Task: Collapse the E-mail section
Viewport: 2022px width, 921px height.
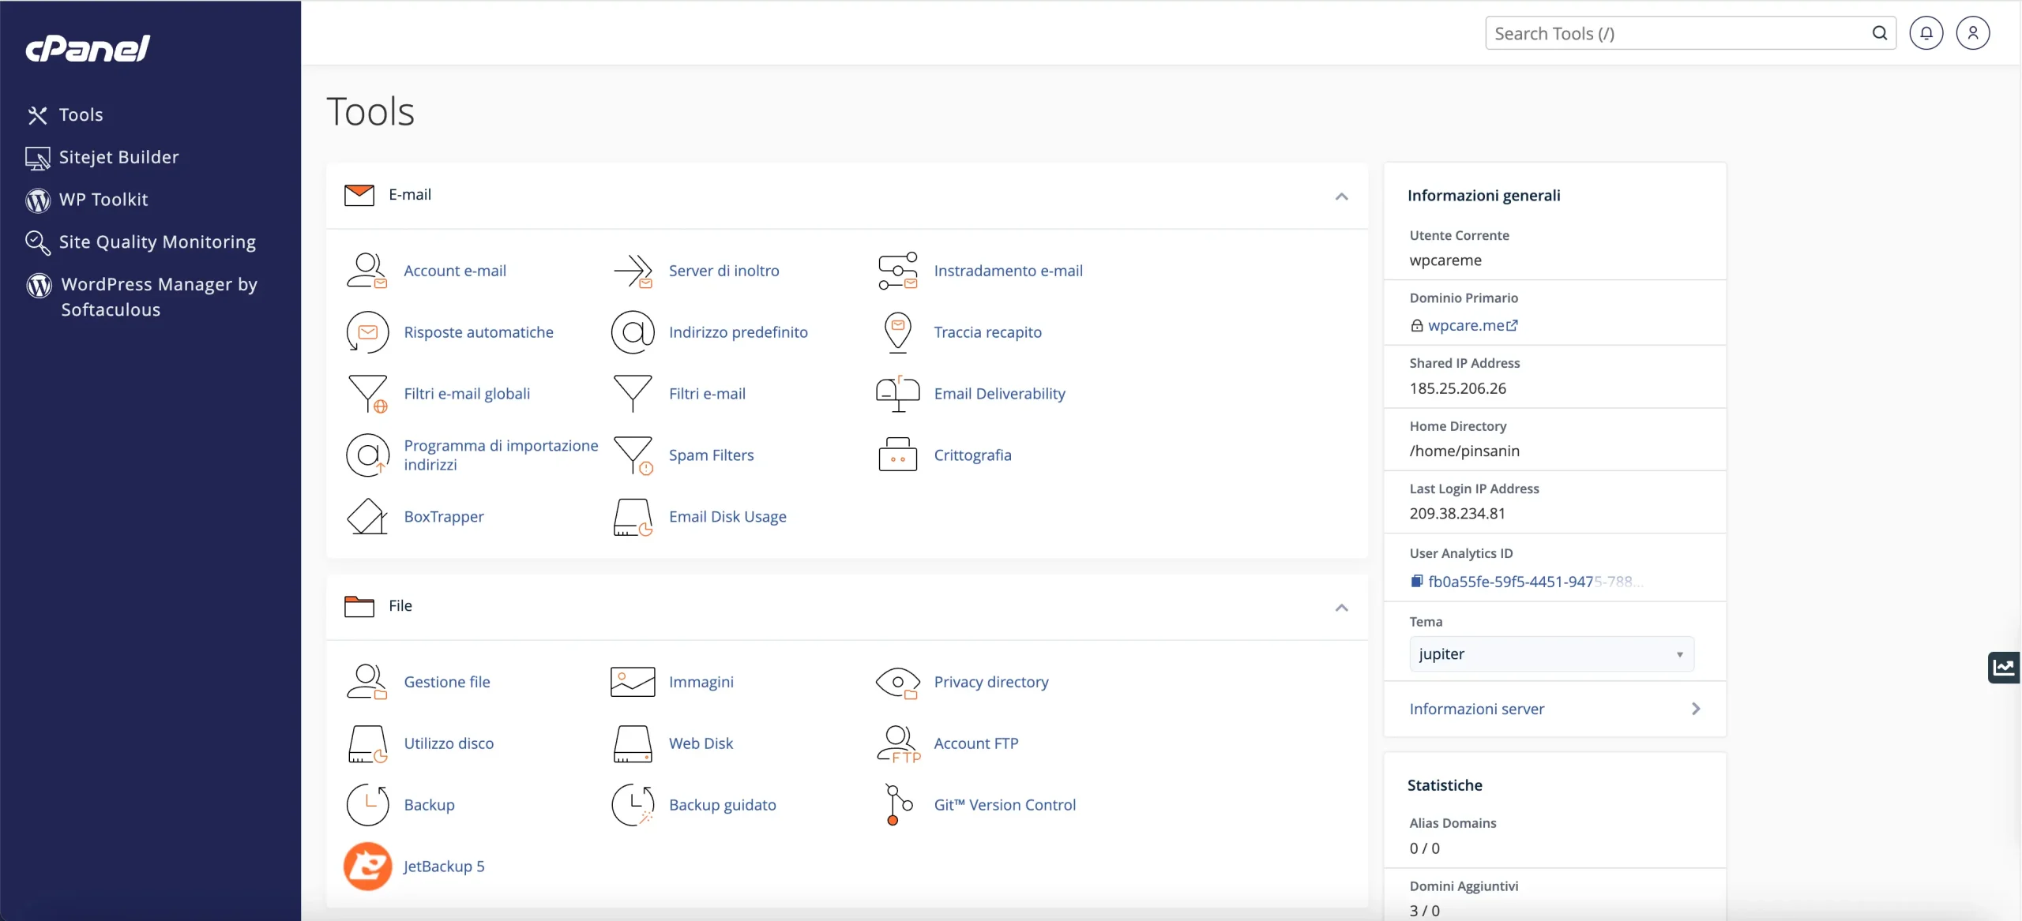Action: (x=1341, y=196)
